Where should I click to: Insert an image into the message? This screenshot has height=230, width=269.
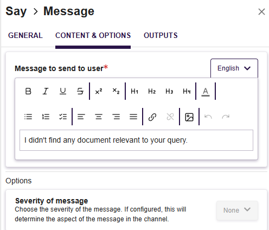pos(189,117)
